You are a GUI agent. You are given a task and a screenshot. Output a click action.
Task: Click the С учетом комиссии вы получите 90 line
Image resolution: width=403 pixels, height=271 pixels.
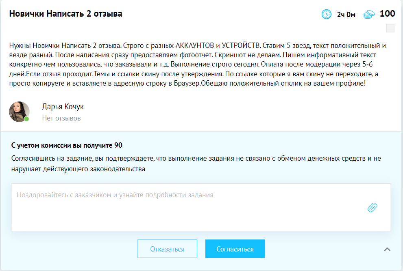pyautogui.click(x=67, y=145)
